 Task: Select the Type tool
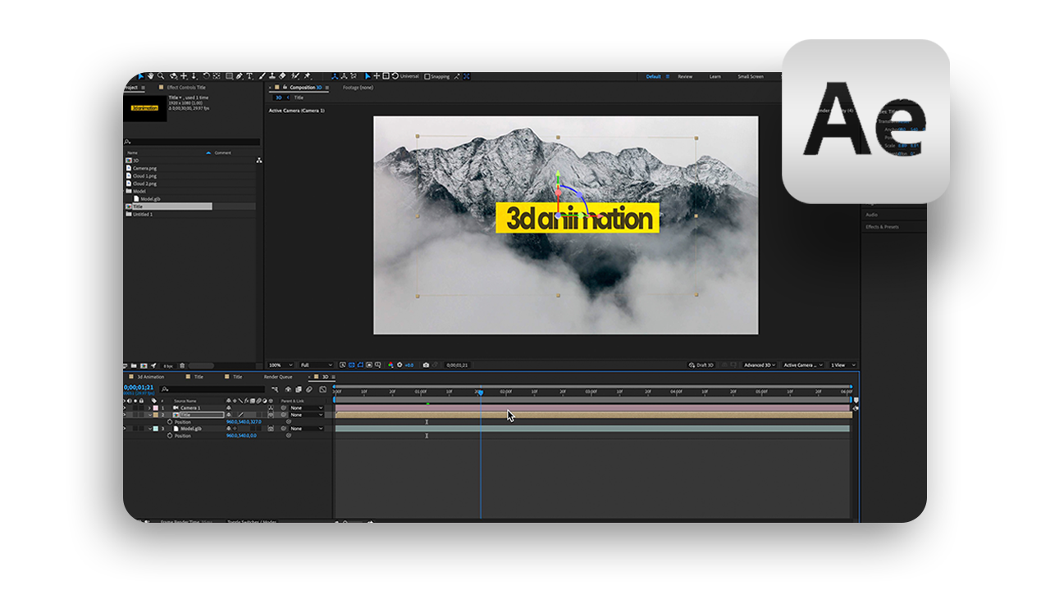[x=249, y=76]
